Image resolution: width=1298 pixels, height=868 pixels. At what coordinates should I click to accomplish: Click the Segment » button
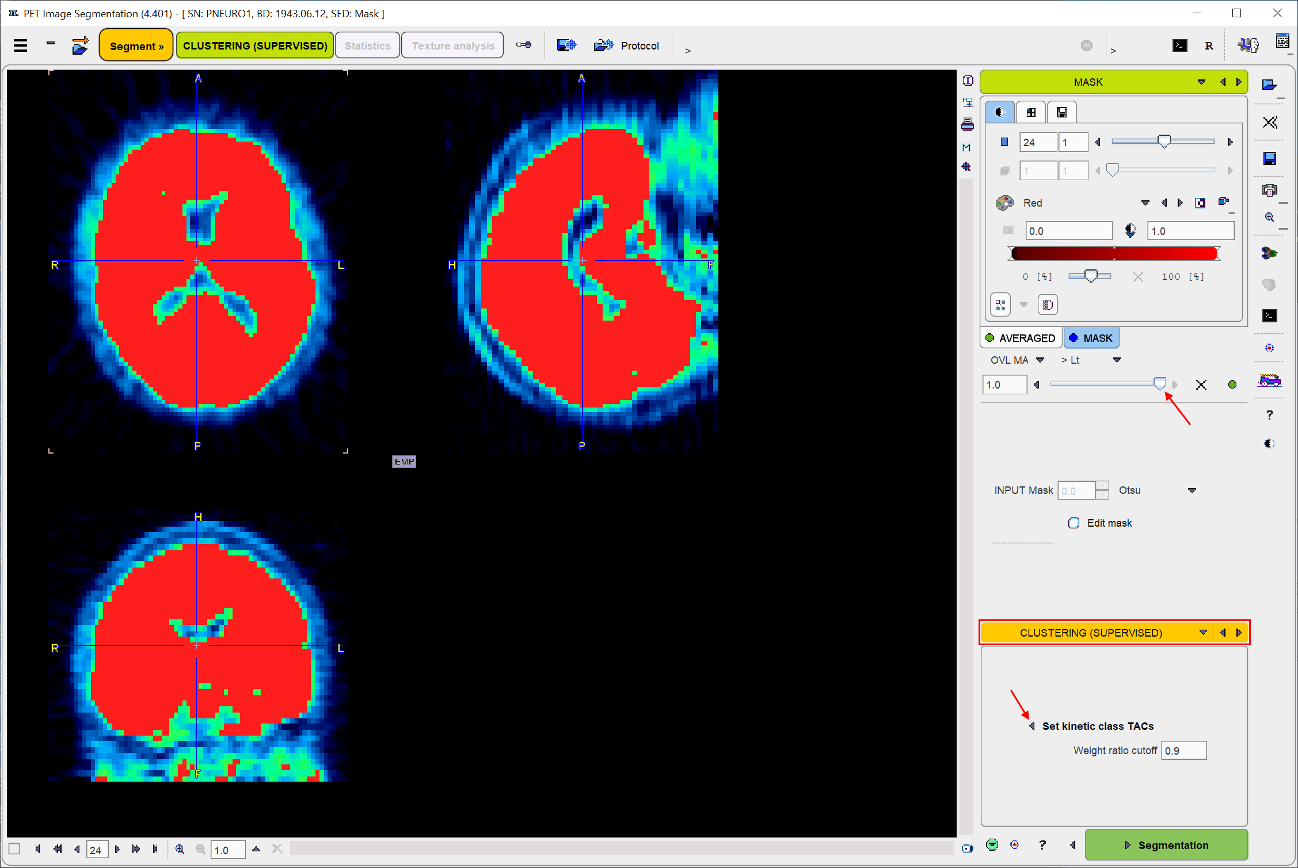point(136,45)
